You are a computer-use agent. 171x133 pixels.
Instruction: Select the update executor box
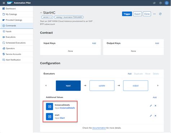click(102, 86)
